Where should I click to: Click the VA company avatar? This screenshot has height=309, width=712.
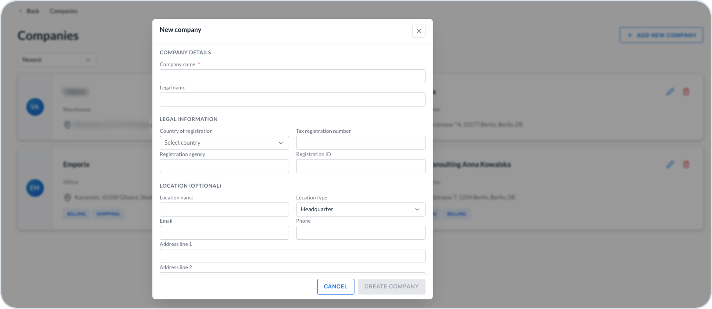click(35, 107)
